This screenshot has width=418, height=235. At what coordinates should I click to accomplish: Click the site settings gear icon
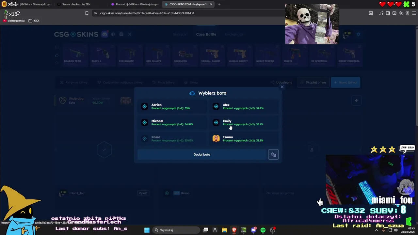(x=358, y=34)
